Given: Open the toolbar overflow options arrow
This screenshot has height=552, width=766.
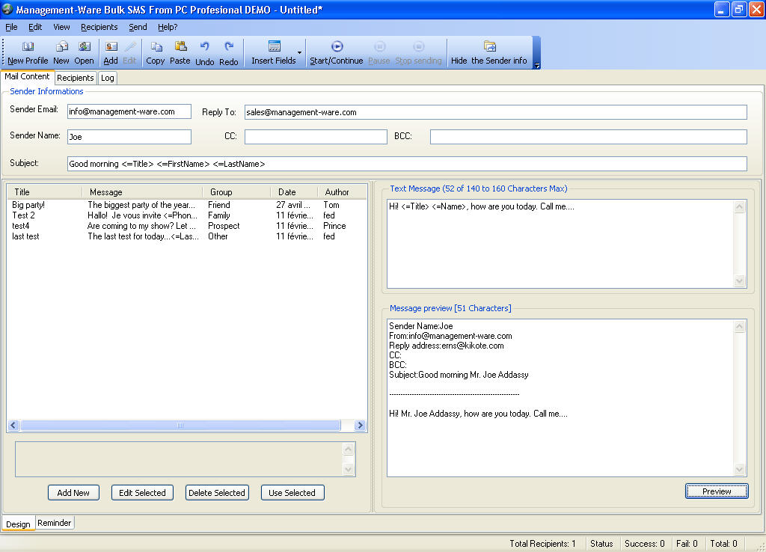Looking at the screenshot, I should tap(536, 66).
